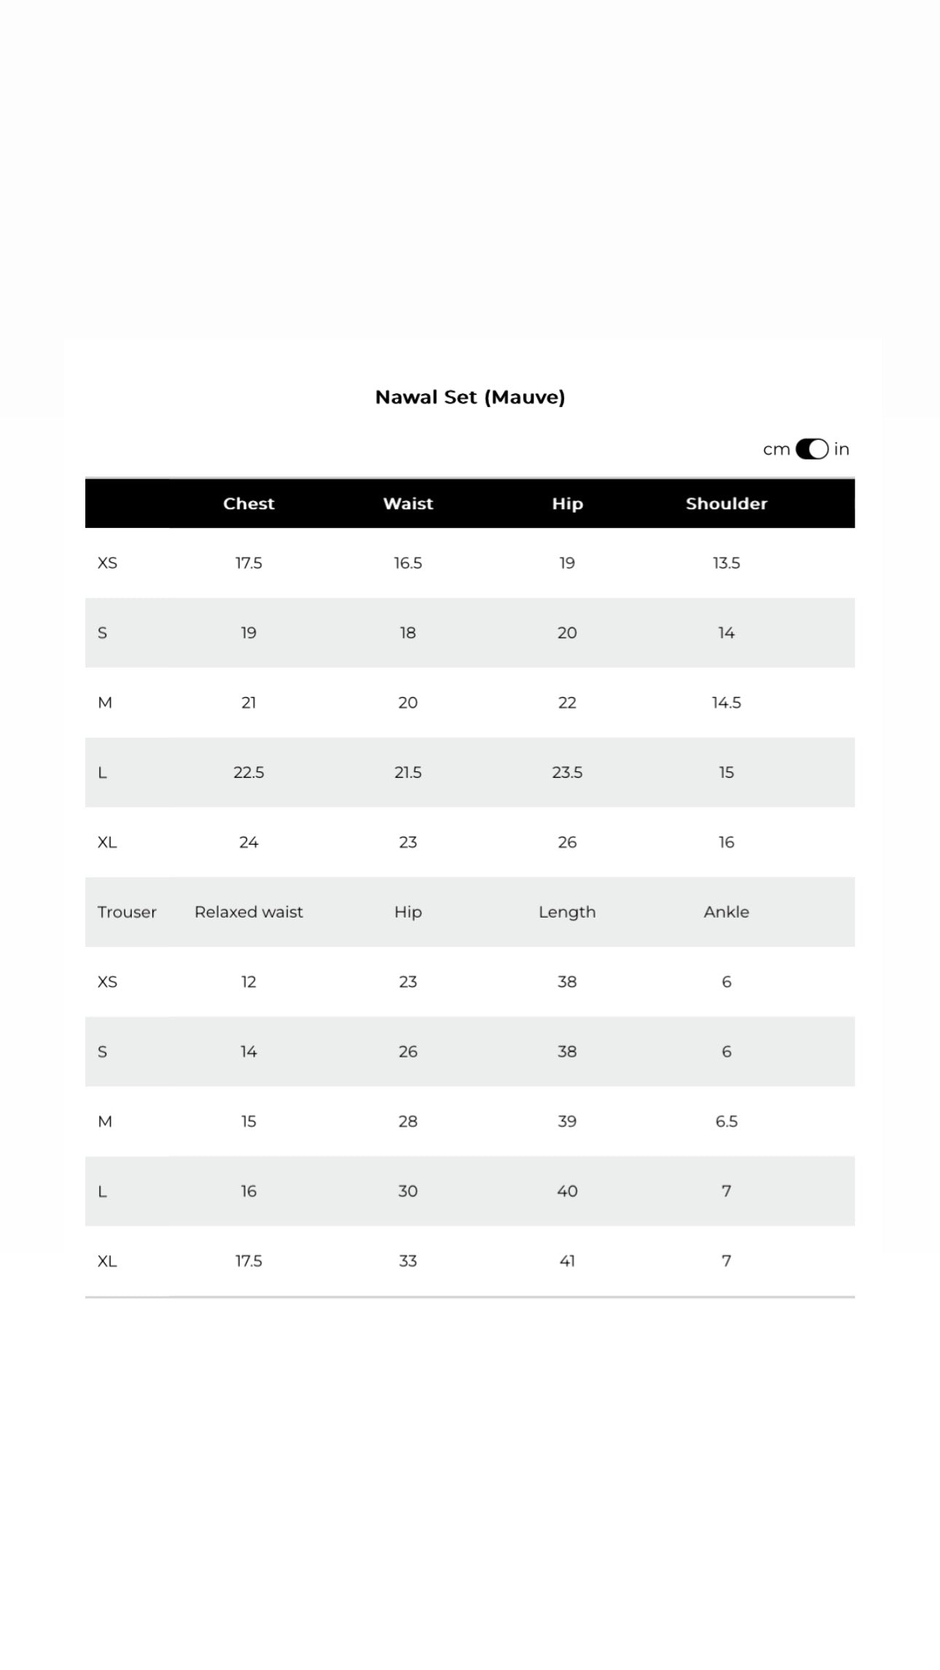Select the Ankle column label

click(726, 912)
